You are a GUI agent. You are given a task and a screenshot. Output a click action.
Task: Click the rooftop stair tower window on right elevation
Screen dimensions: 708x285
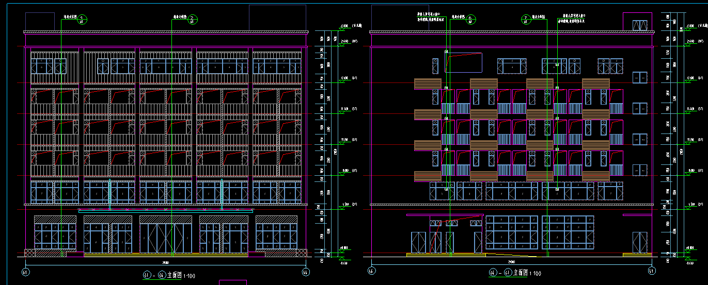click(x=640, y=25)
